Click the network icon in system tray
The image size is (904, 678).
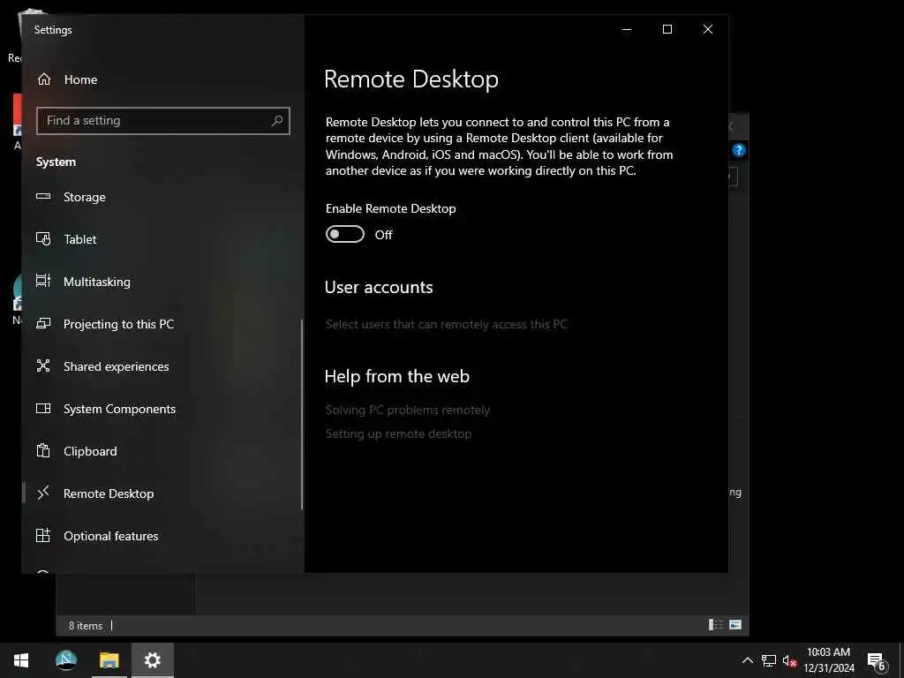click(x=769, y=660)
